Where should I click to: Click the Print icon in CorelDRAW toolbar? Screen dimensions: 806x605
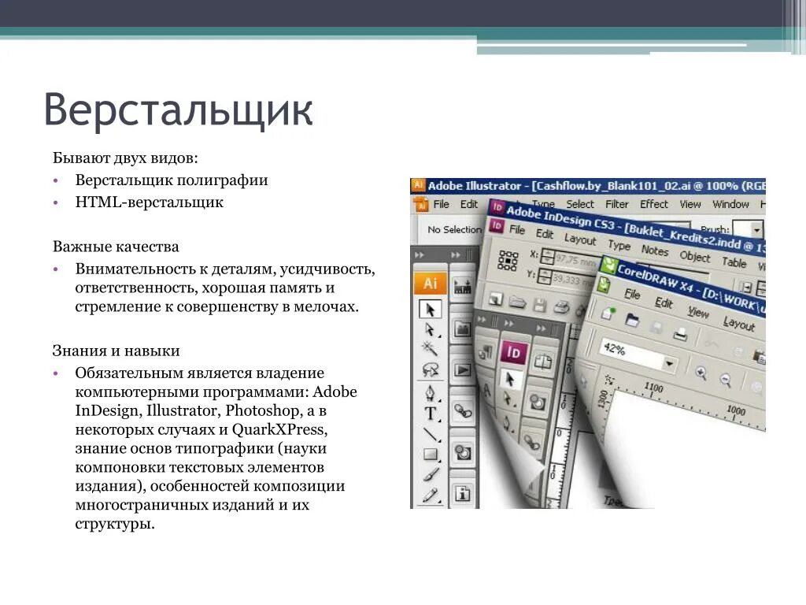click(x=680, y=334)
